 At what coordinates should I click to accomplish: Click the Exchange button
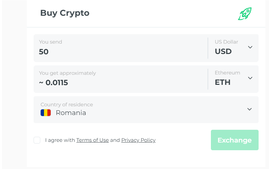[x=234, y=140]
